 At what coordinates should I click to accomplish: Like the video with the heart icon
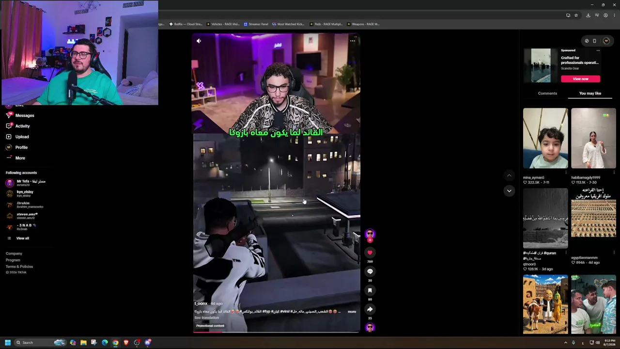coord(370,253)
